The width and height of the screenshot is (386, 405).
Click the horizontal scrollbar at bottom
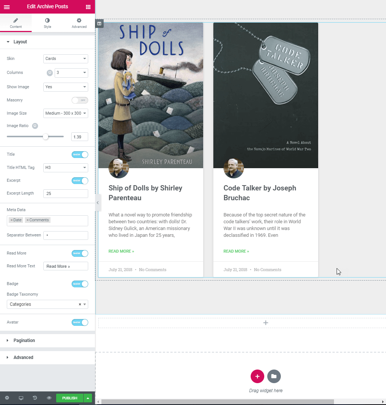click(218, 402)
